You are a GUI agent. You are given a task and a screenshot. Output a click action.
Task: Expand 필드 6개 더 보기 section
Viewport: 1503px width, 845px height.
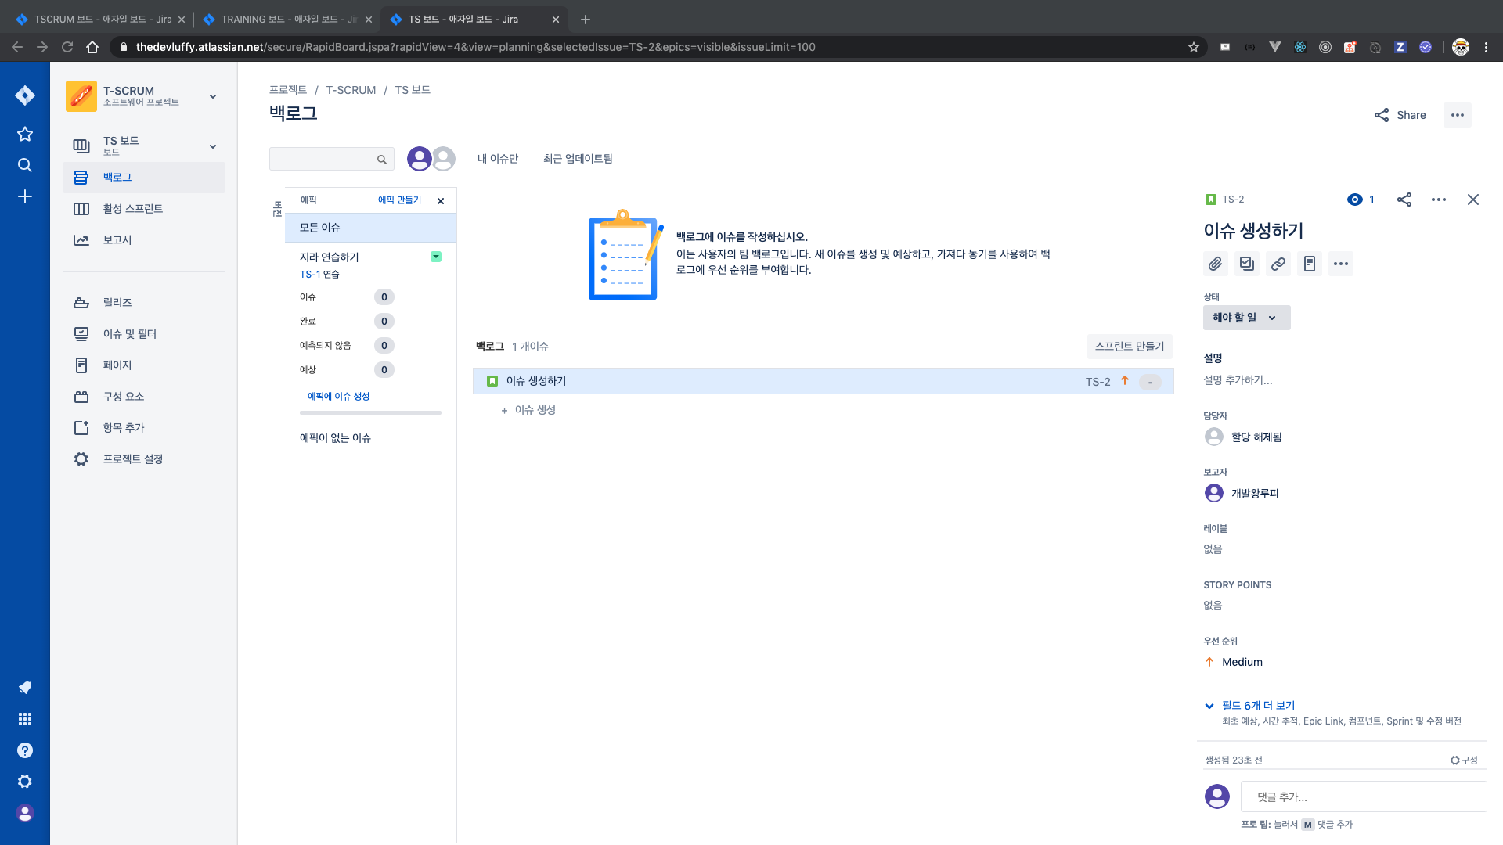click(x=1258, y=706)
